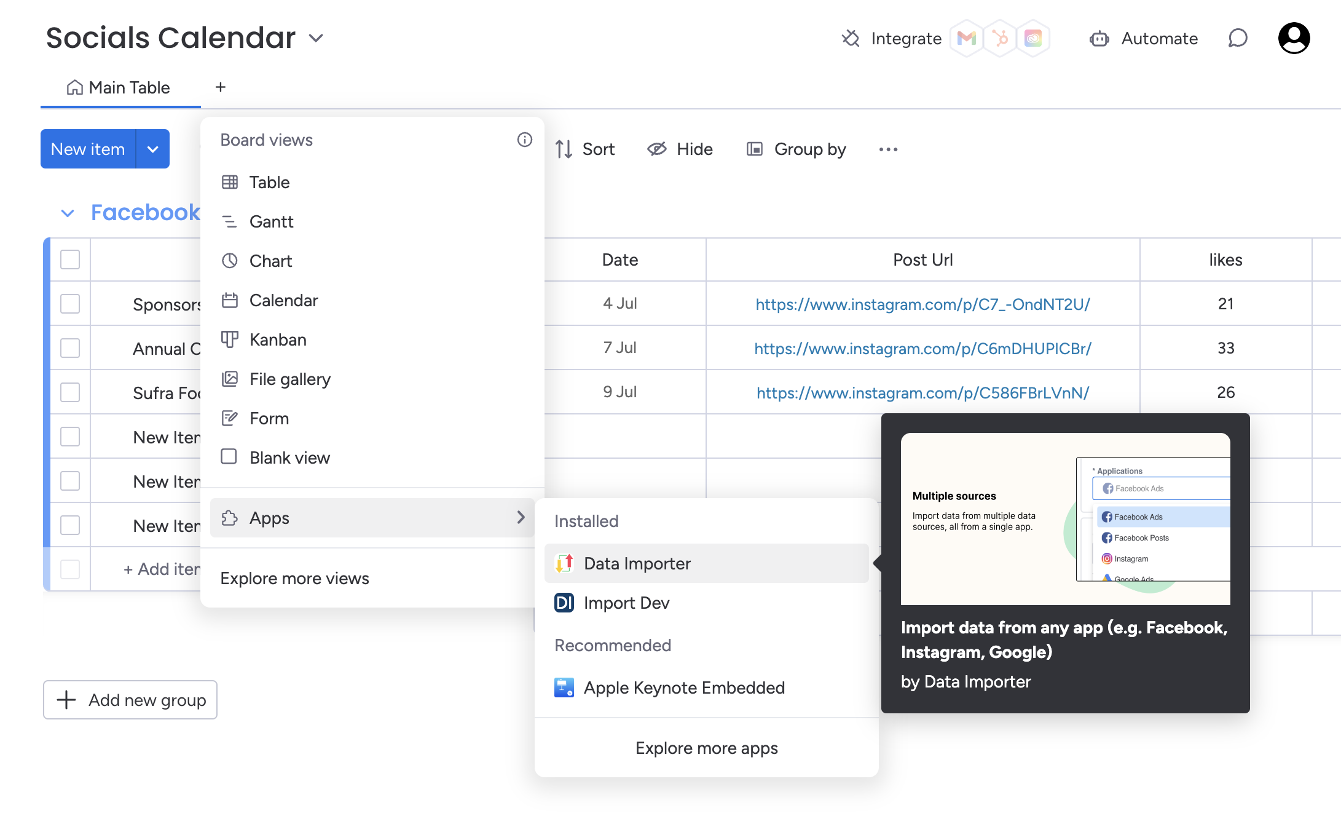This screenshot has width=1341, height=824.
Task: Check the Add item row checkbox
Action: click(x=70, y=569)
